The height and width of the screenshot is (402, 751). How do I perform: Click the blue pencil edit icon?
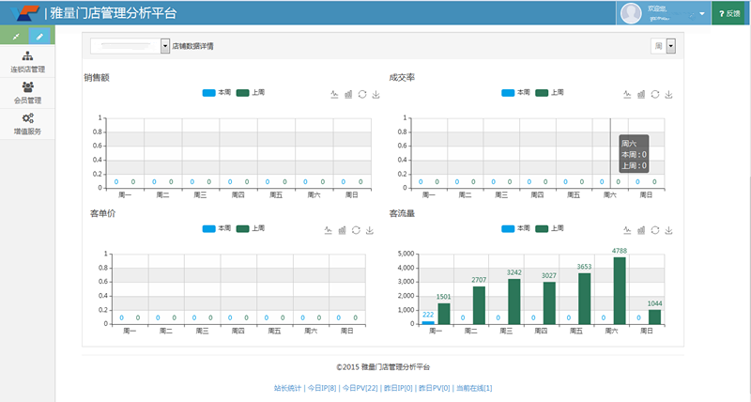[x=40, y=36]
